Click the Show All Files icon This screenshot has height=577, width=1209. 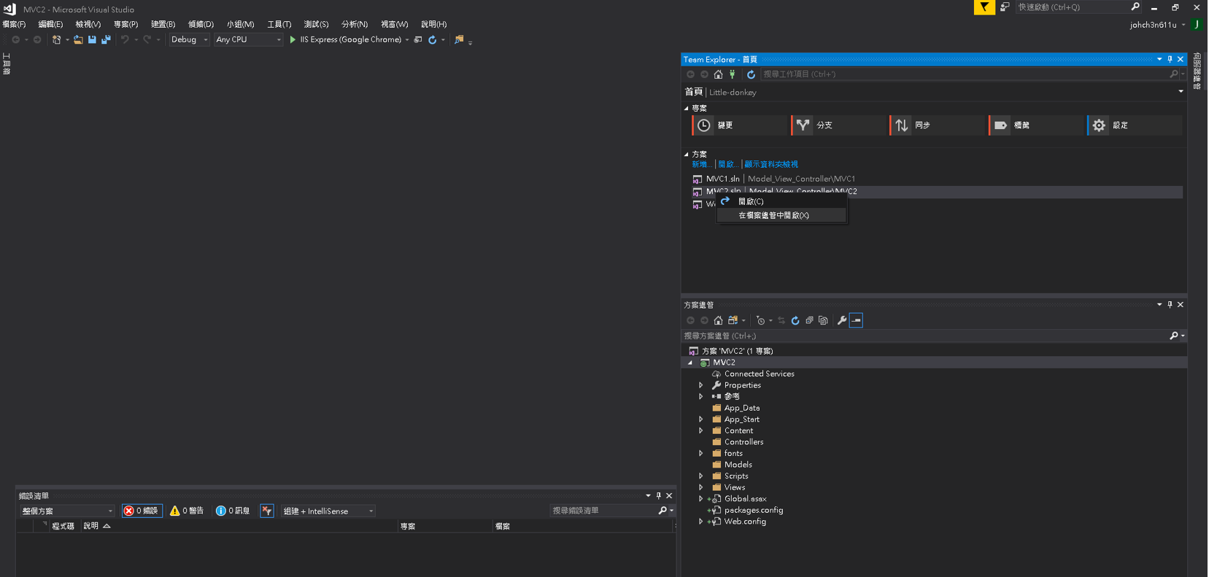click(x=823, y=320)
